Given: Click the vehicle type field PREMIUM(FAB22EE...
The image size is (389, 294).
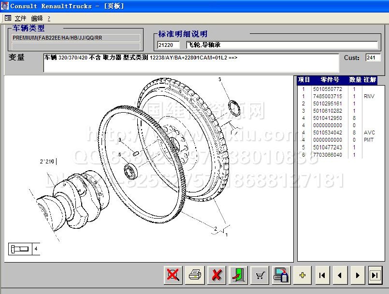Looking at the screenshot, I should 75,38.
